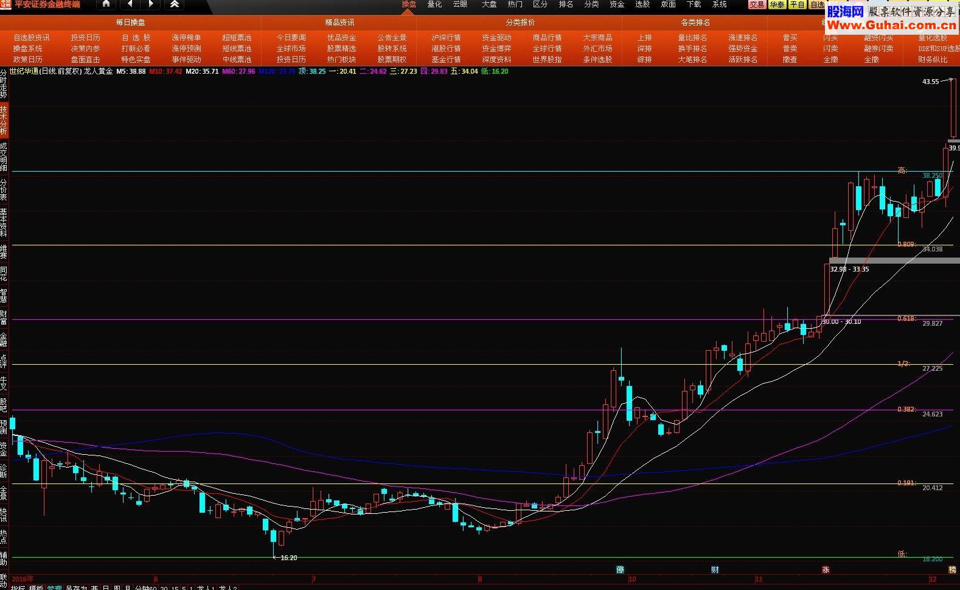Open 操盘系统 link
Image resolution: width=960 pixels, height=590 pixels.
pos(28,49)
